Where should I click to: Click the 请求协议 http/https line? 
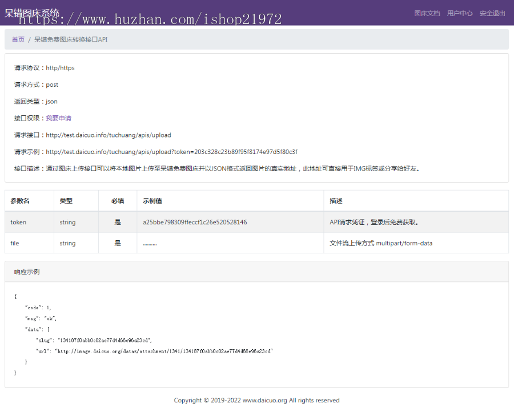(44, 68)
